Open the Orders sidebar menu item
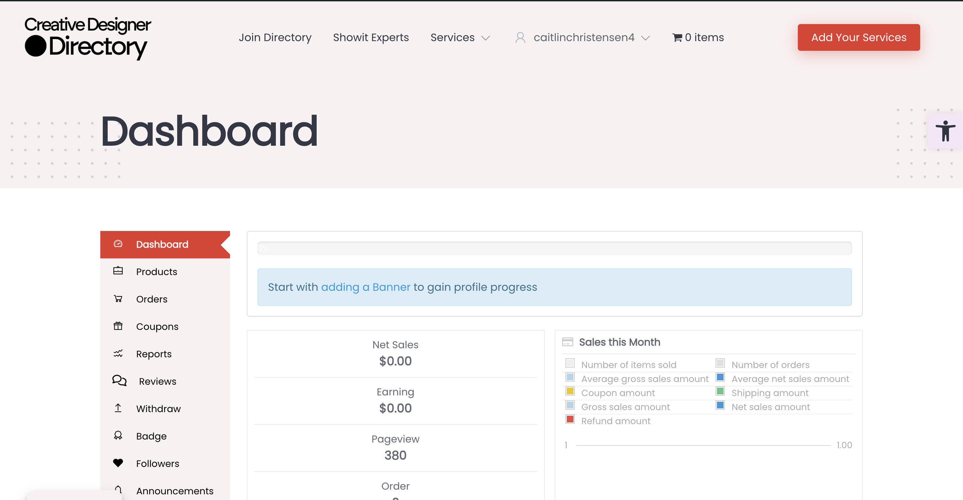Image resolution: width=963 pixels, height=500 pixels. coord(151,299)
